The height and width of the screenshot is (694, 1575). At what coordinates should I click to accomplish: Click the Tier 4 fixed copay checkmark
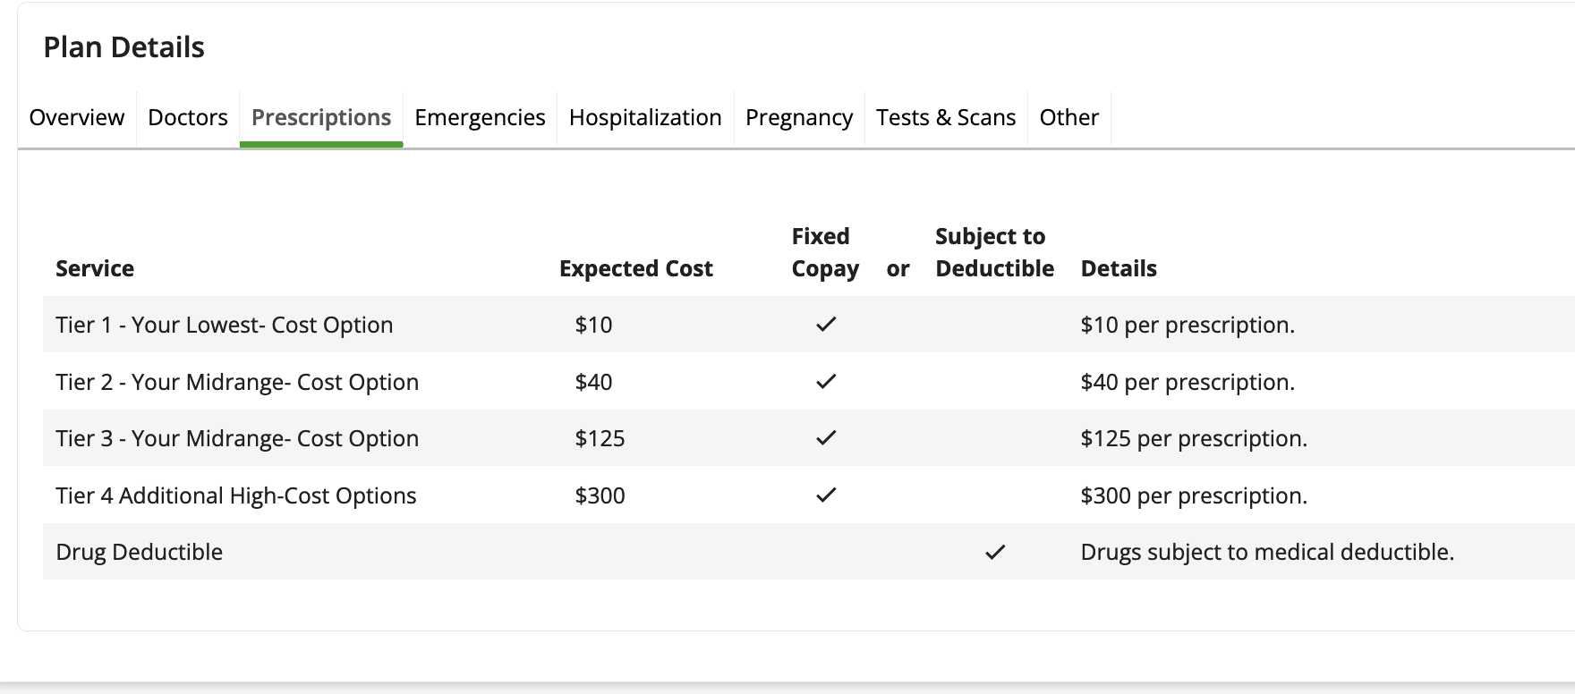point(826,495)
